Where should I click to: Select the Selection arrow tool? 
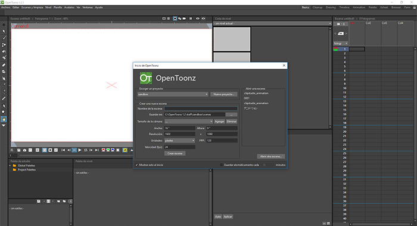coord(4,31)
